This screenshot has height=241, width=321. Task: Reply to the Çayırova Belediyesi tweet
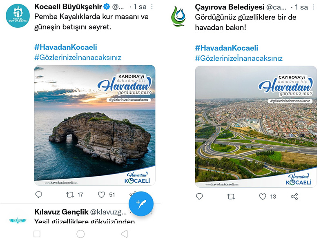tap(199, 197)
